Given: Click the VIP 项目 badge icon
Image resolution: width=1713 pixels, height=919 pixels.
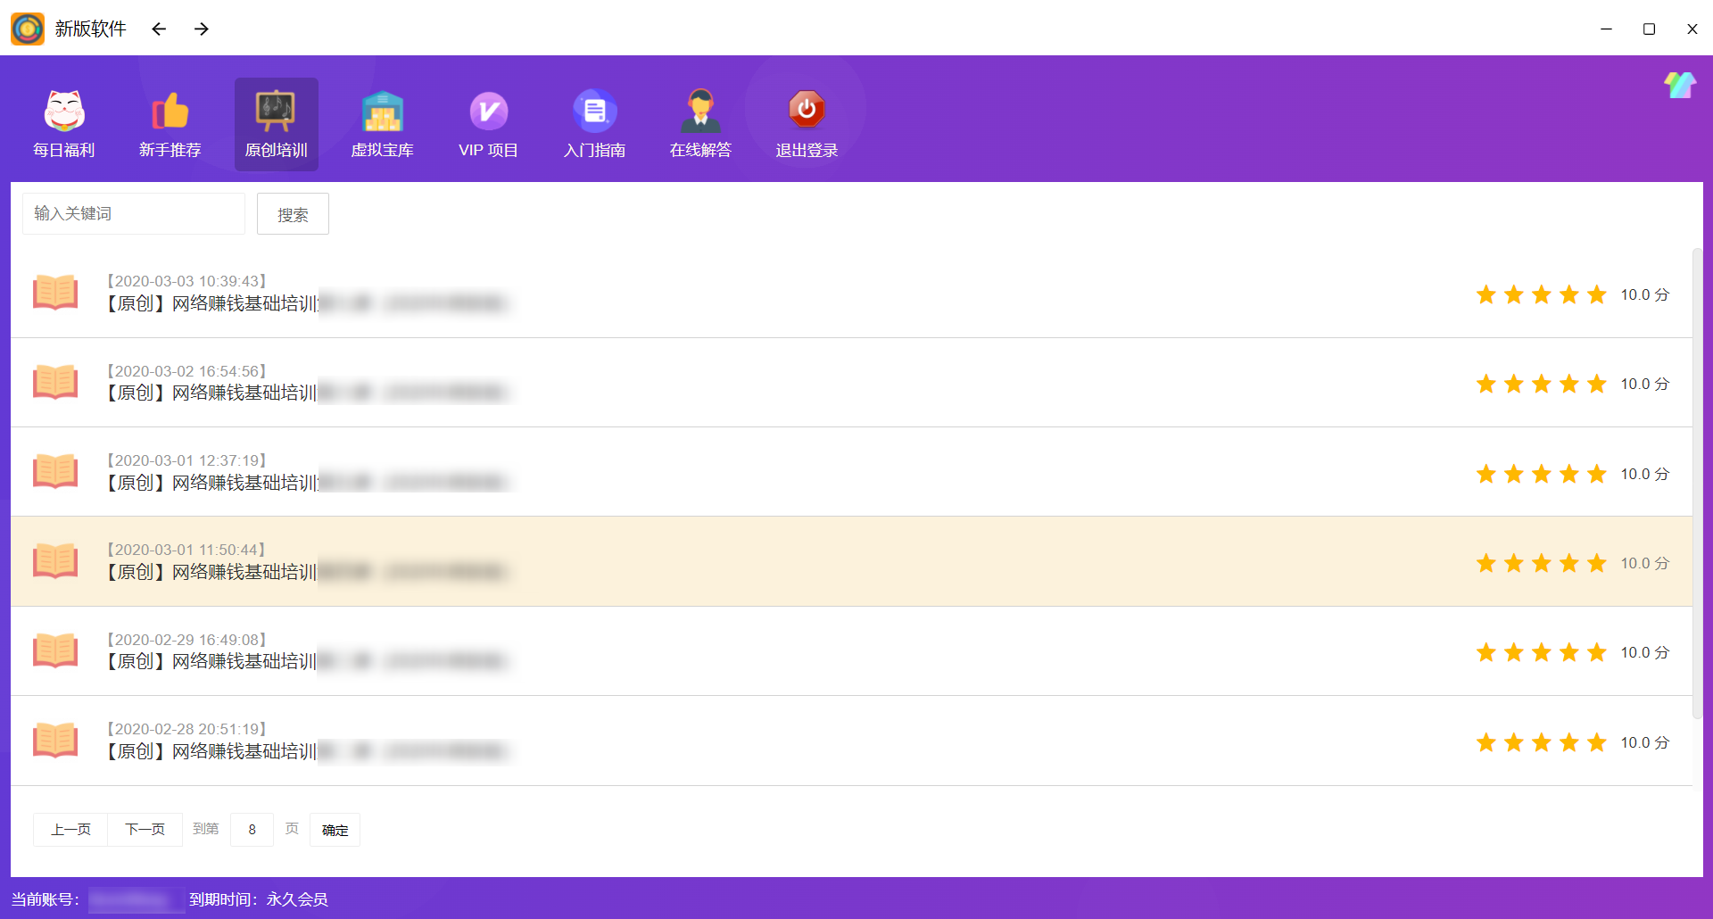Looking at the screenshot, I should (488, 112).
